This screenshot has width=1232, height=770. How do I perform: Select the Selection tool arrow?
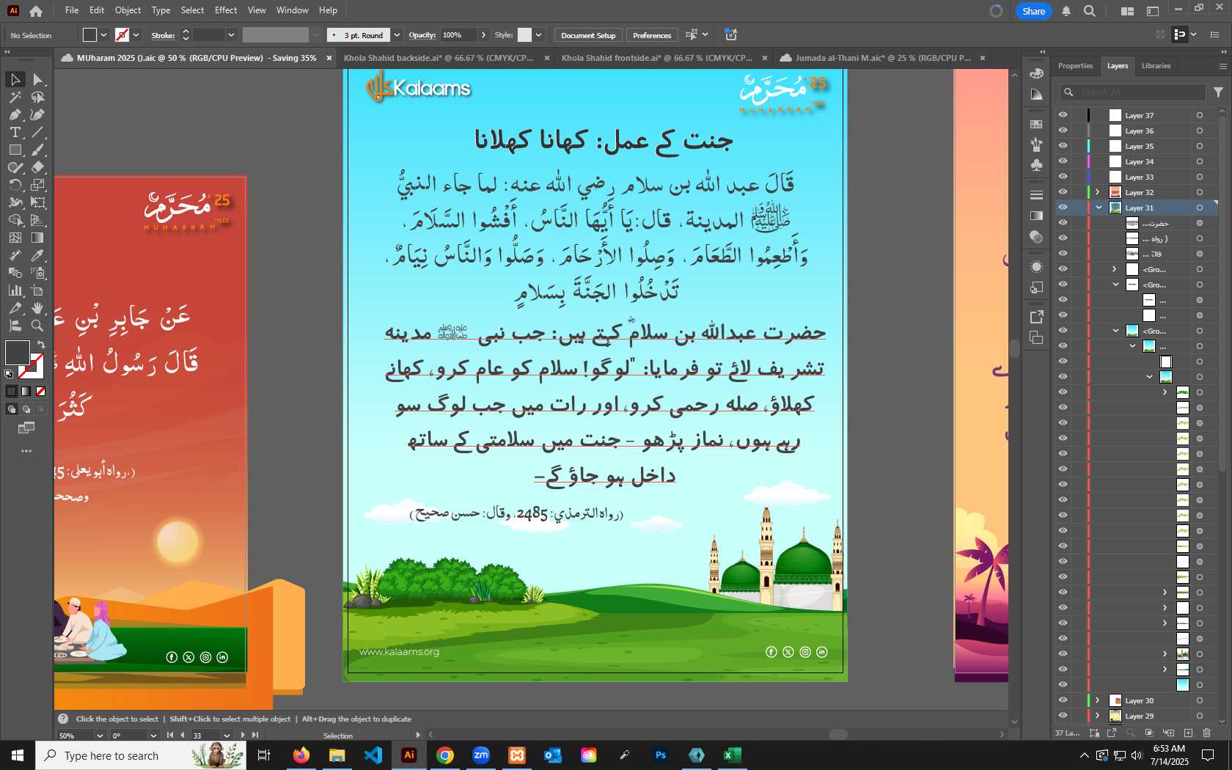(15, 79)
